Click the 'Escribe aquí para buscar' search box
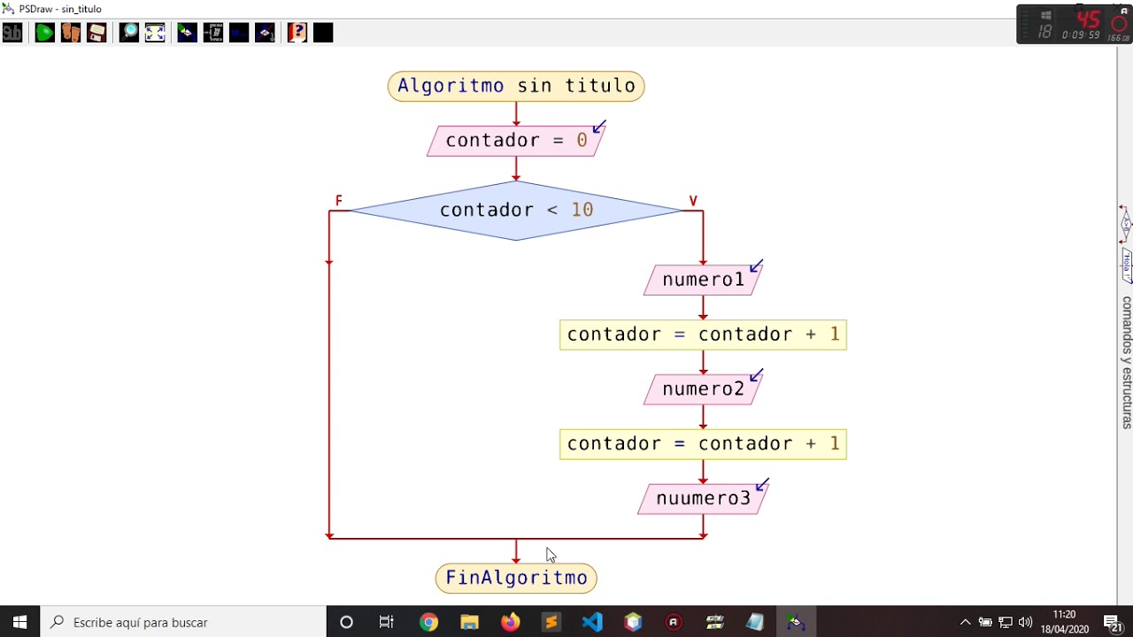The width and height of the screenshot is (1133, 637). (x=183, y=622)
